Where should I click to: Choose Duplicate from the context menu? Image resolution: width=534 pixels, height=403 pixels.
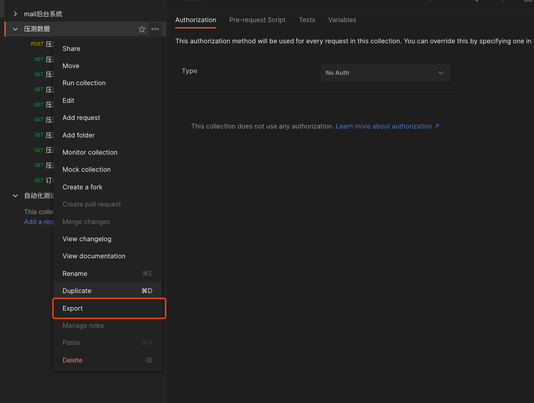107,291
